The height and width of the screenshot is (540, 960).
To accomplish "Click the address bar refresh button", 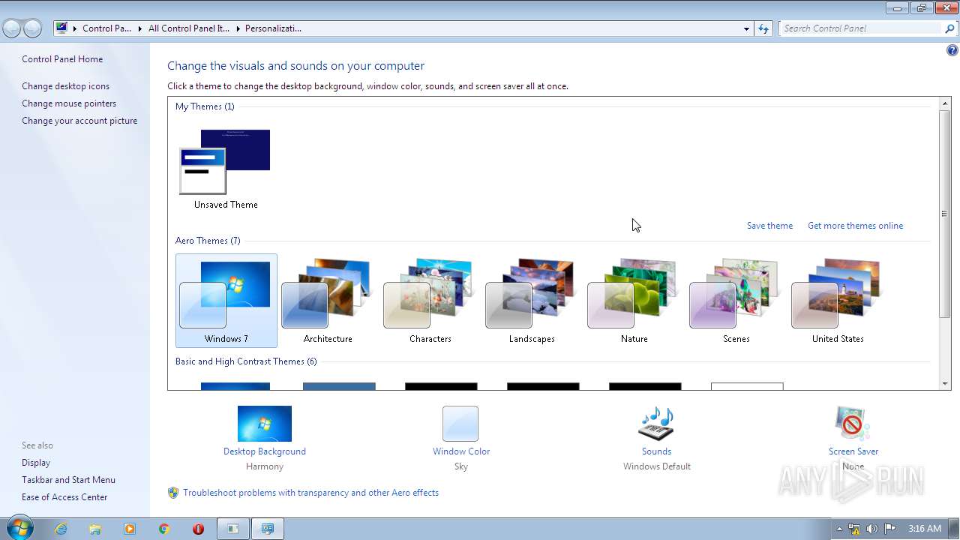I will (763, 28).
